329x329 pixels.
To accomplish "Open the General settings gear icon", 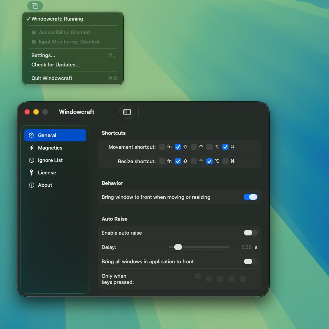I will [31, 135].
